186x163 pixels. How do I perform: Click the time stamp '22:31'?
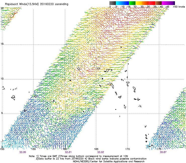(x=68, y=152)
